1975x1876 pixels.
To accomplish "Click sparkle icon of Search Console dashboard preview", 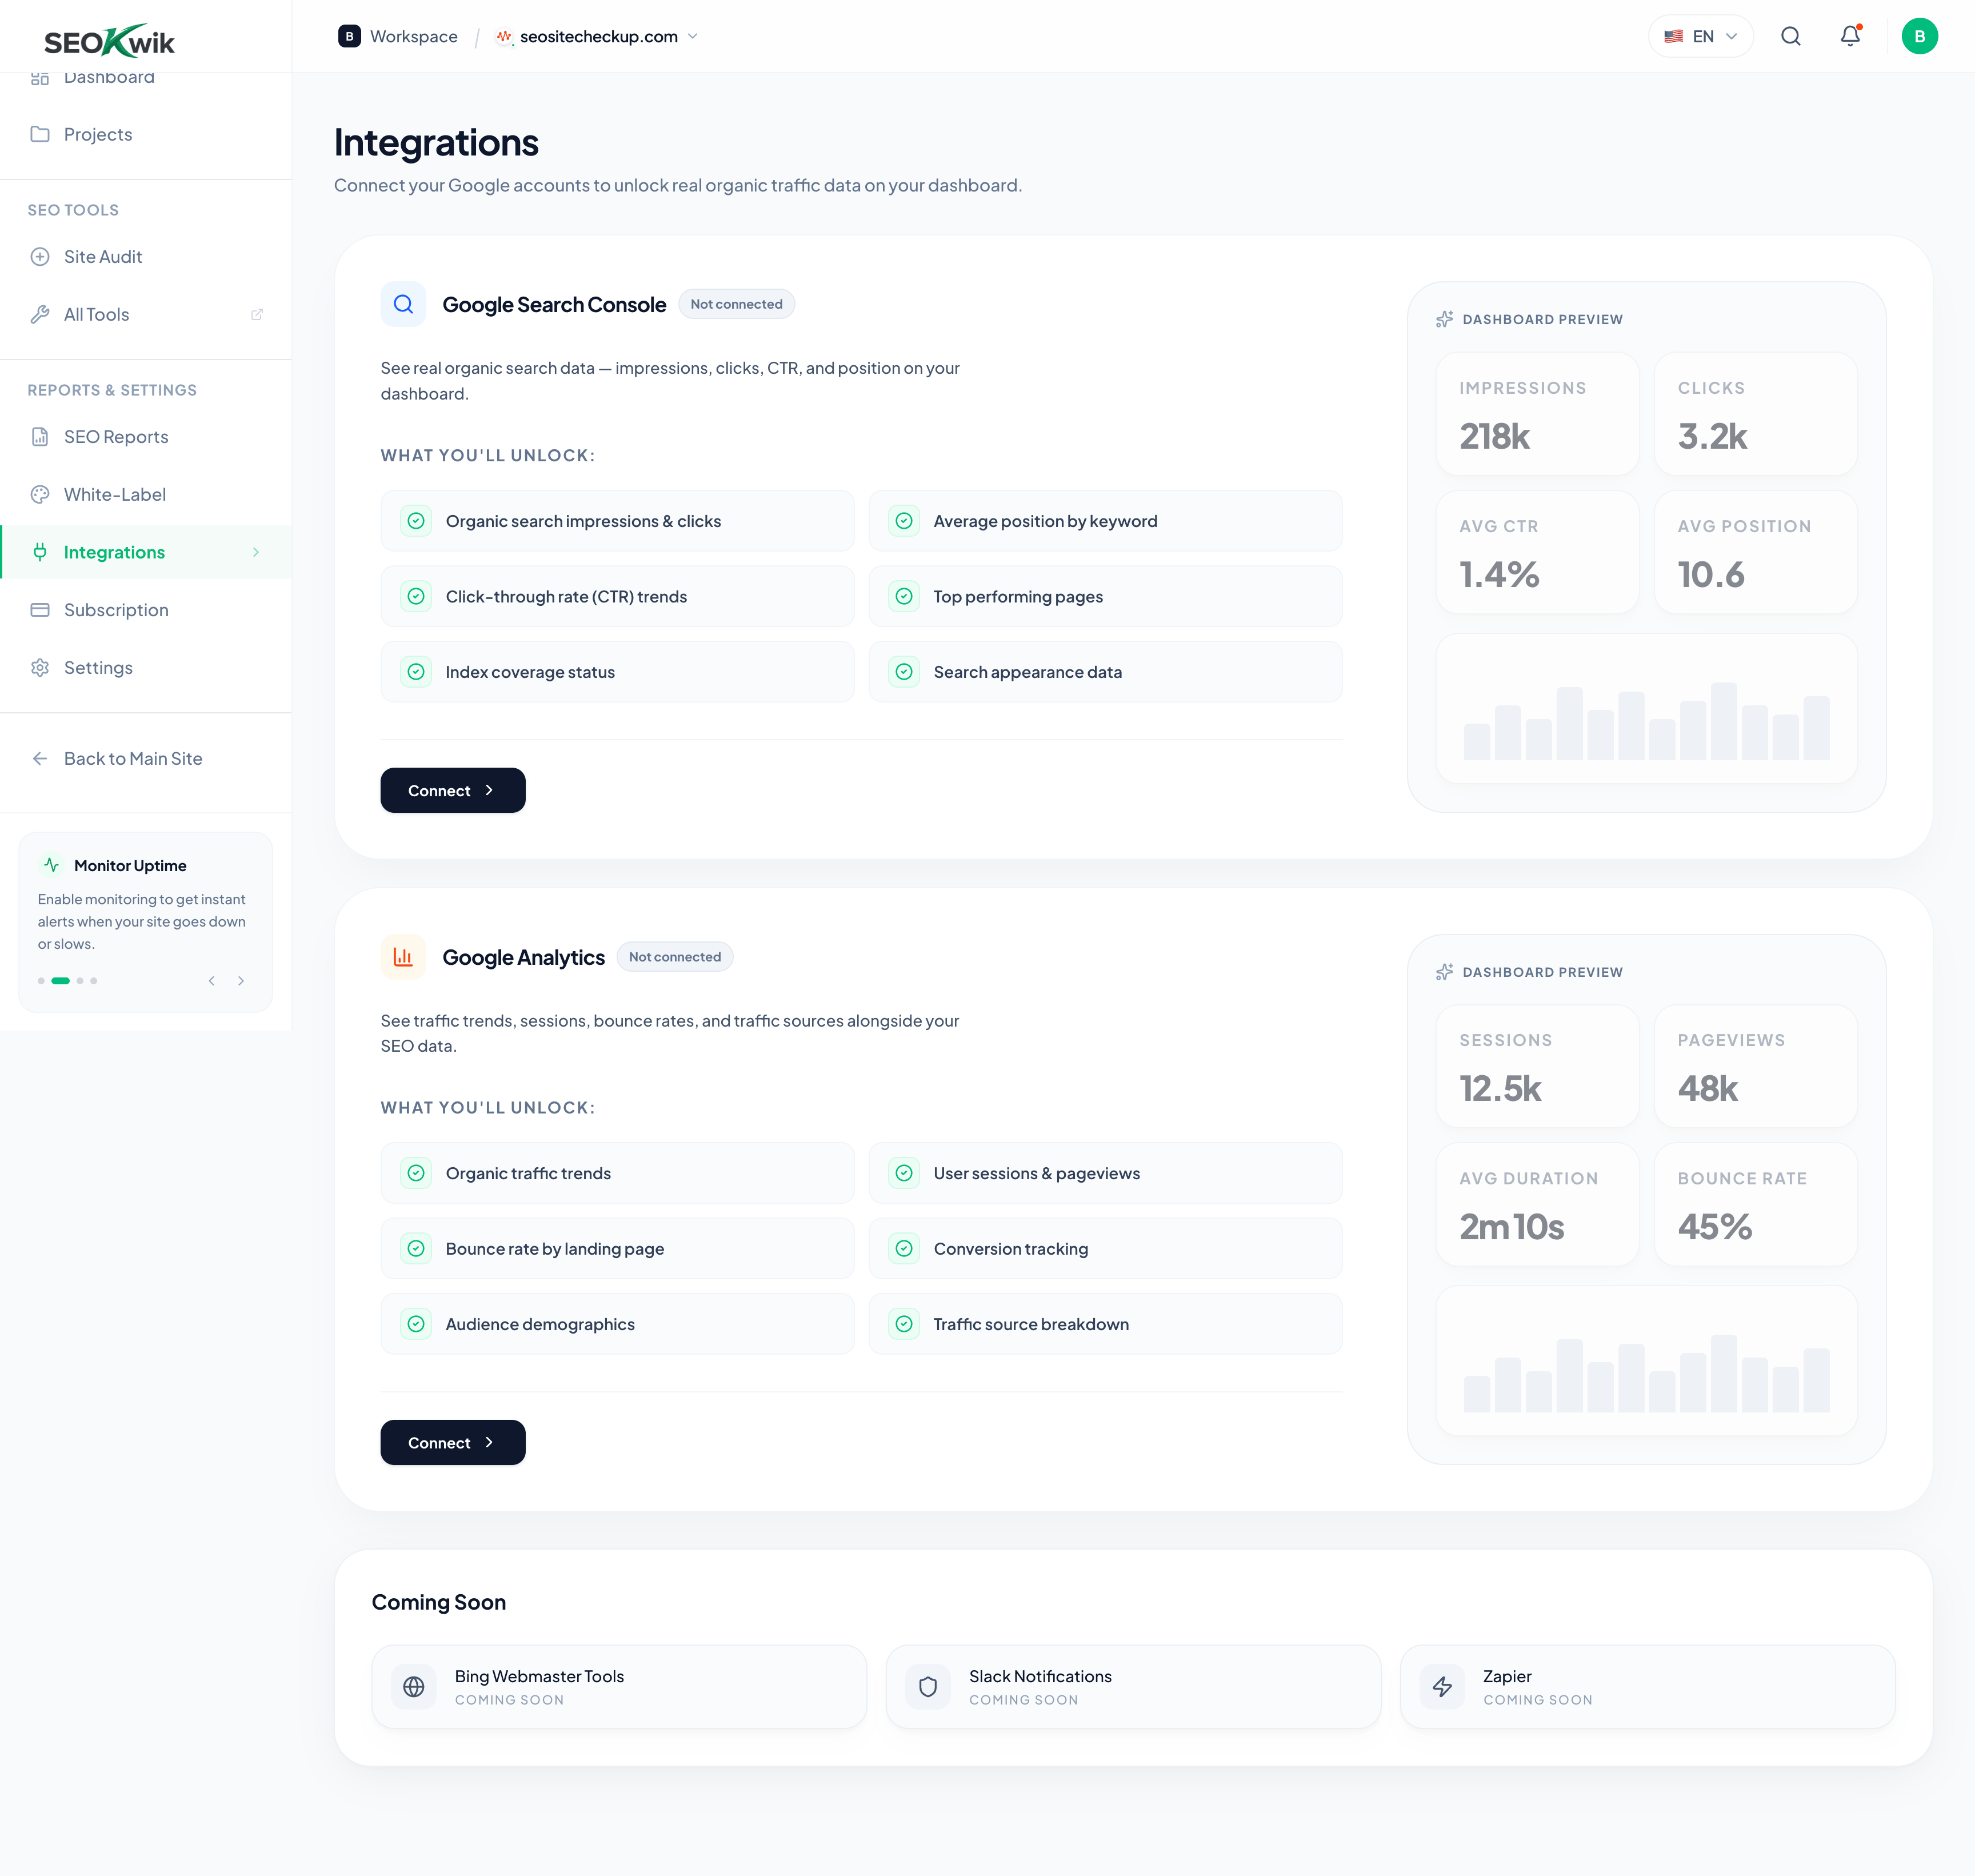I will tap(1444, 319).
